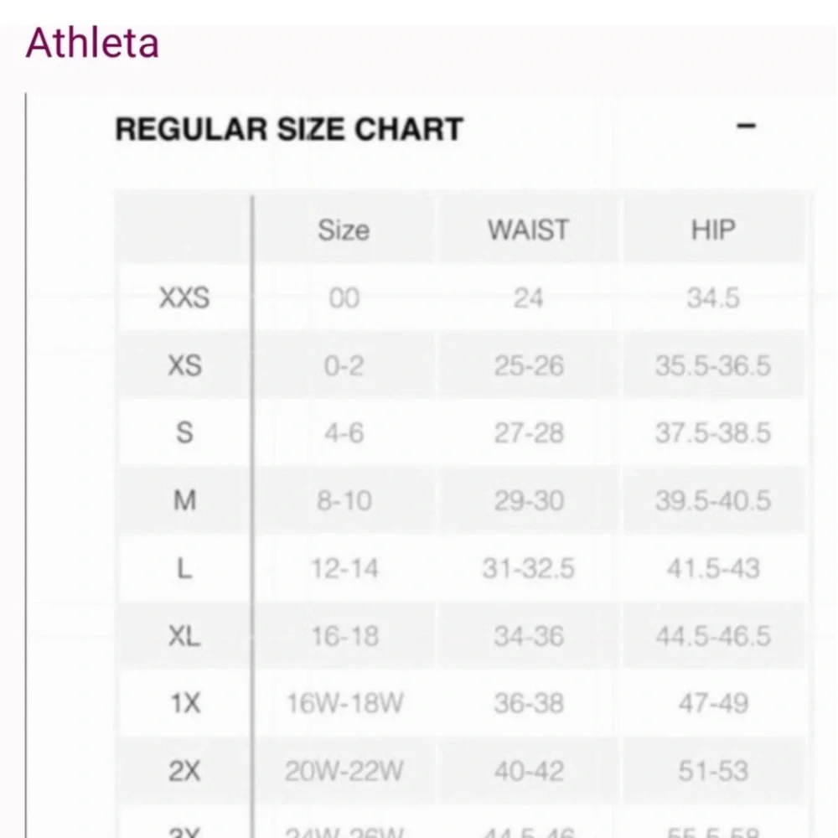Select the 44.5-46.5 hip measurement cell
838x838 pixels.
(x=713, y=636)
